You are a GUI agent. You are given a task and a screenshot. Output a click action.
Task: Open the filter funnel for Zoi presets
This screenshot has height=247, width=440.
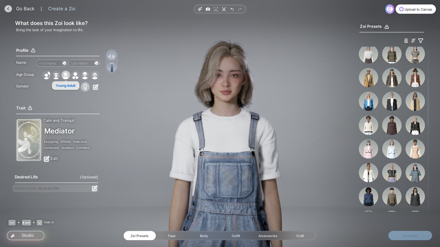pyautogui.click(x=421, y=40)
